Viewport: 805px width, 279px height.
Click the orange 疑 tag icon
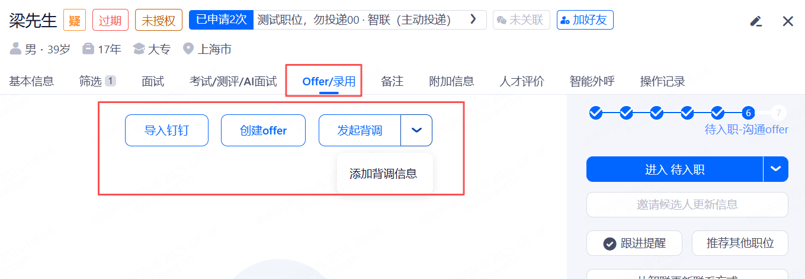[75, 20]
